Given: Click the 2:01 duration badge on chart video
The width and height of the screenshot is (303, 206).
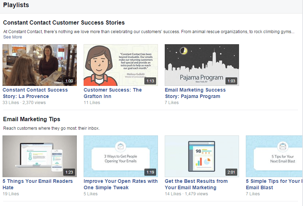Looking at the screenshot, I should [x=231, y=172].
